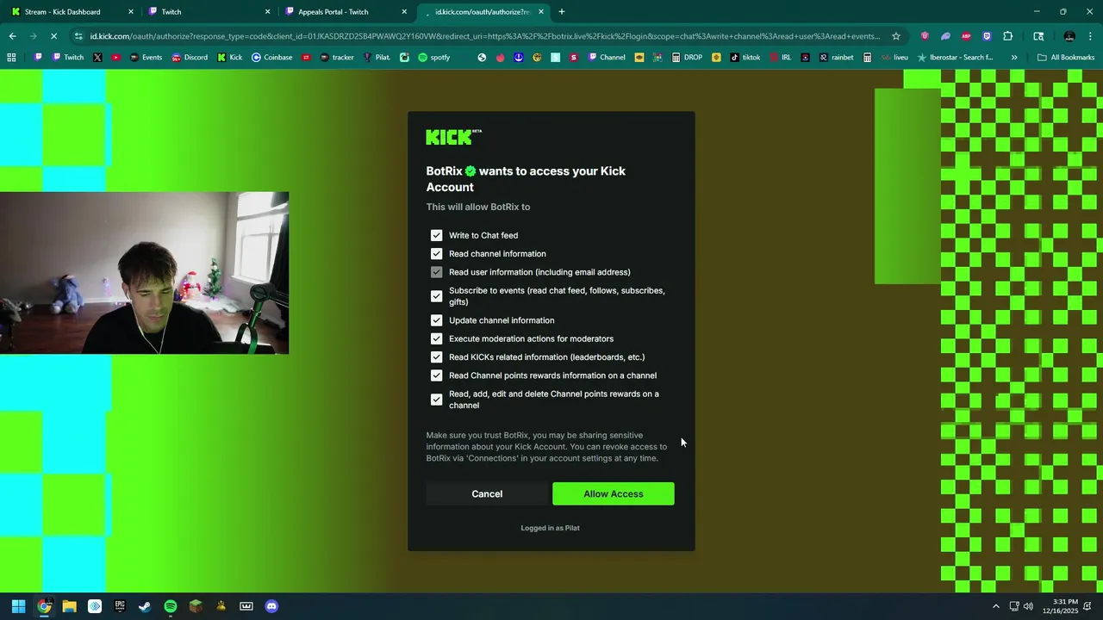The image size is (1103, 620).
Task: Open the Coinbase bookmark
Action: pos(271,58)
